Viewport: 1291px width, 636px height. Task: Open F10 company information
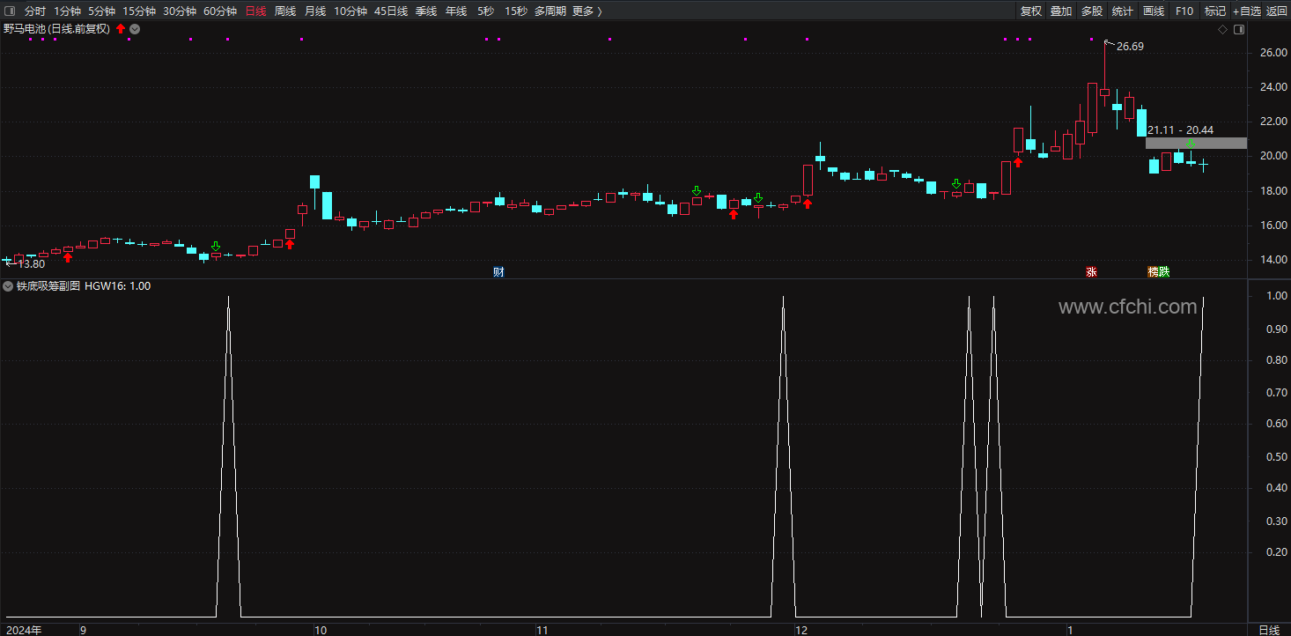[1184, 11]
